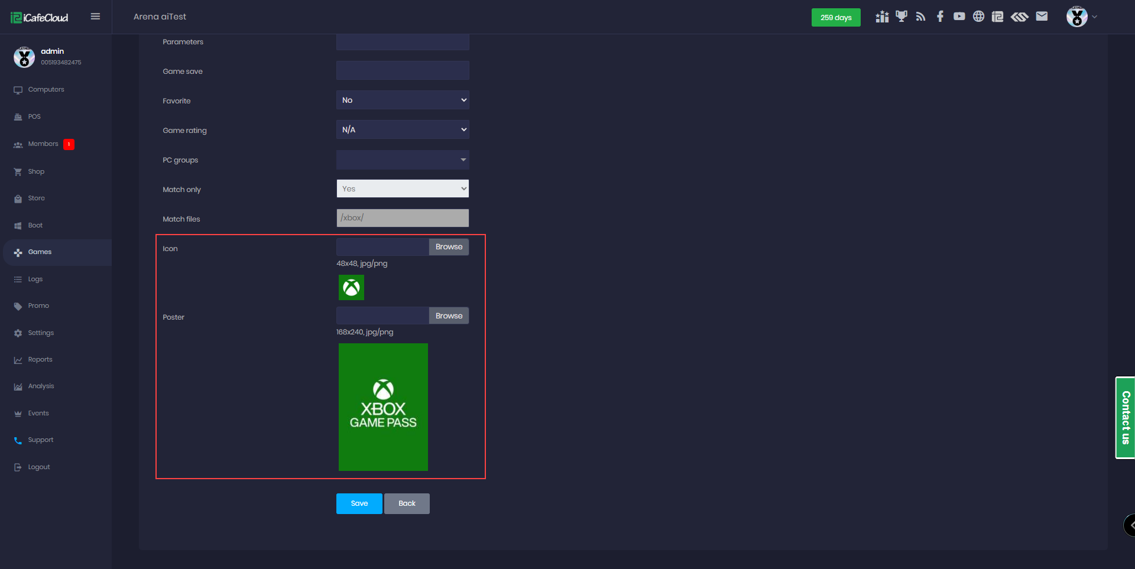1135x569 pixels.
Task: Go to Computers in the sidebar
Action: [x=46, y=90]
